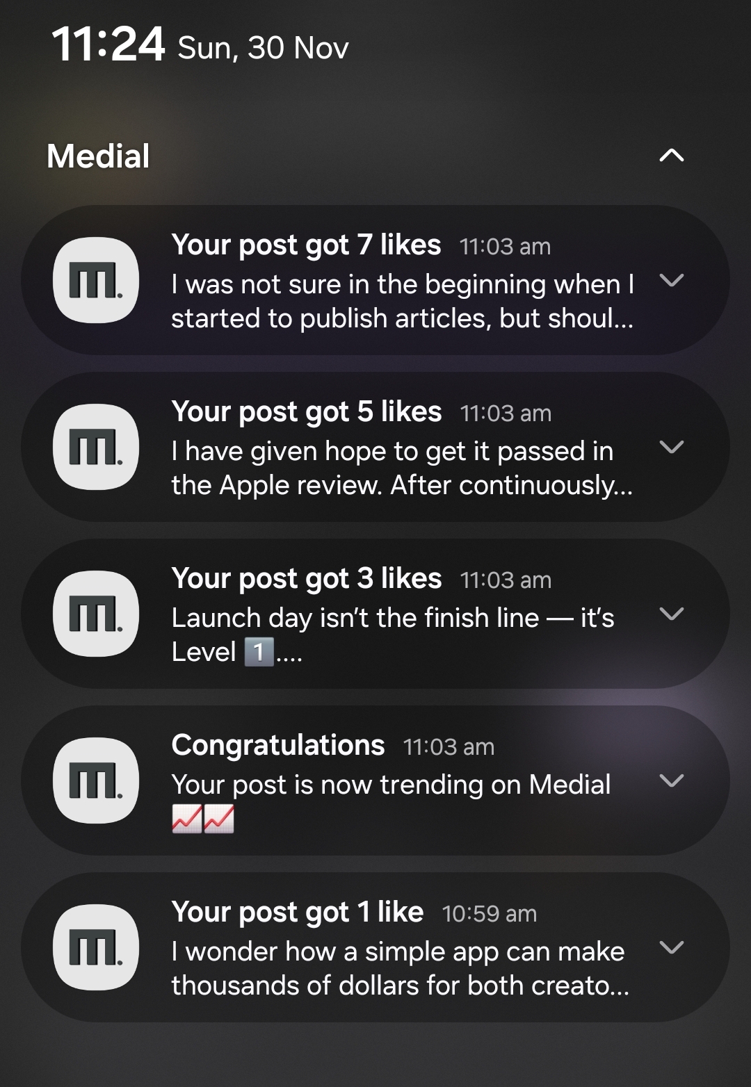Screen dimensions: 751x1087
Task: Tap the 11:24 clock time
Action: [x=108, y=44]
